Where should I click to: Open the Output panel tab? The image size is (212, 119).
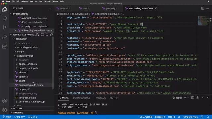click(x=114, y=98)
